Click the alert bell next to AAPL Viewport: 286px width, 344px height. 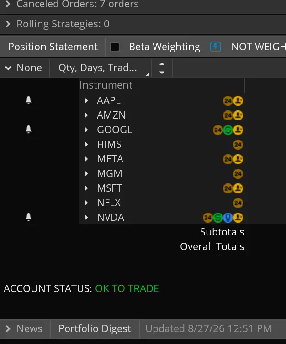[x=29, y=100]
